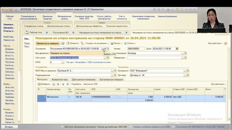Click the save document floppy icon
The image size is (232, 130).
pos(63,43)
